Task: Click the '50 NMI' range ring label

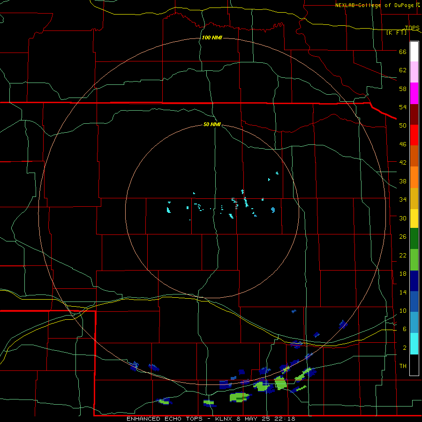Action: [x=212, y=124]
